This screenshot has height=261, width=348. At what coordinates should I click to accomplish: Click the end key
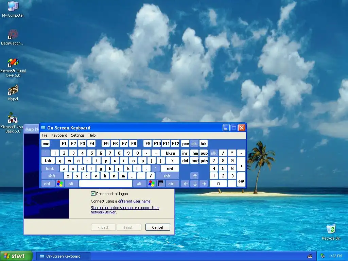click(x=195, y=160)
